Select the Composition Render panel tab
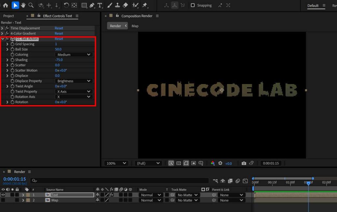Image resolution: width=337 pixels, height=212 pixels. [137, 16]
